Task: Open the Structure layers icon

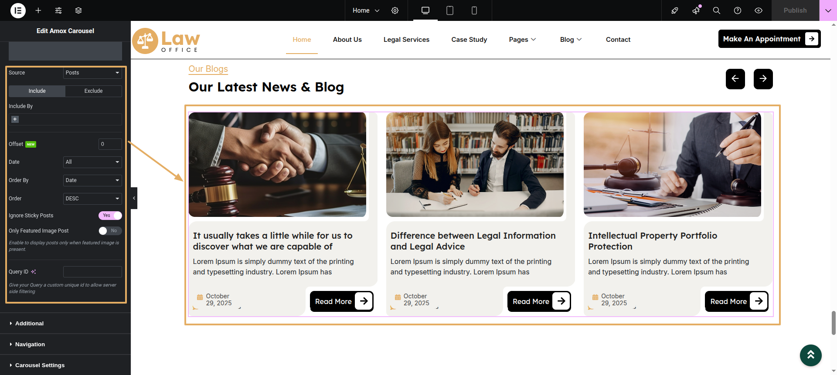Action: point(78,10)
